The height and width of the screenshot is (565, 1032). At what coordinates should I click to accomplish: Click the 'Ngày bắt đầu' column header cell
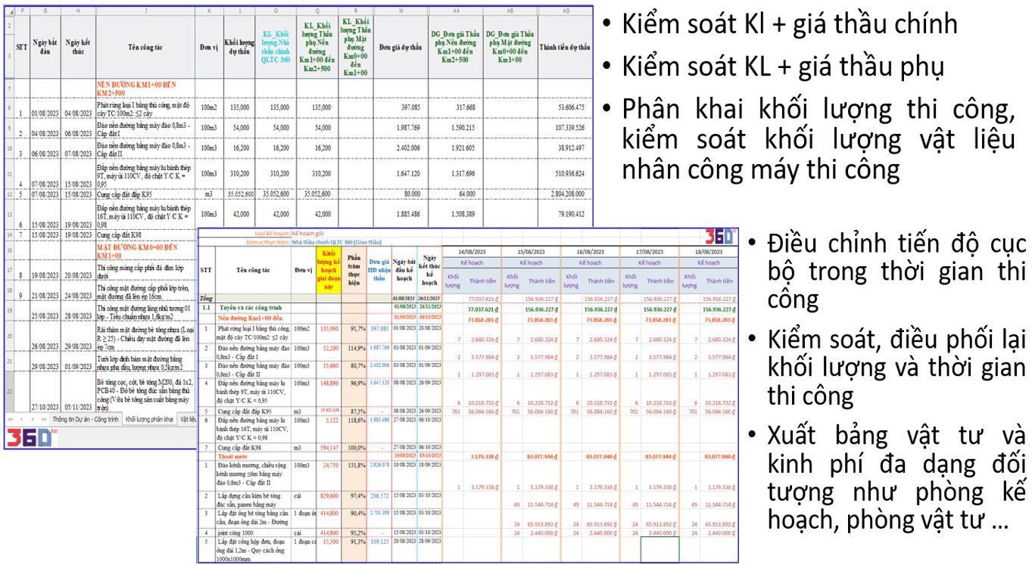45,46
